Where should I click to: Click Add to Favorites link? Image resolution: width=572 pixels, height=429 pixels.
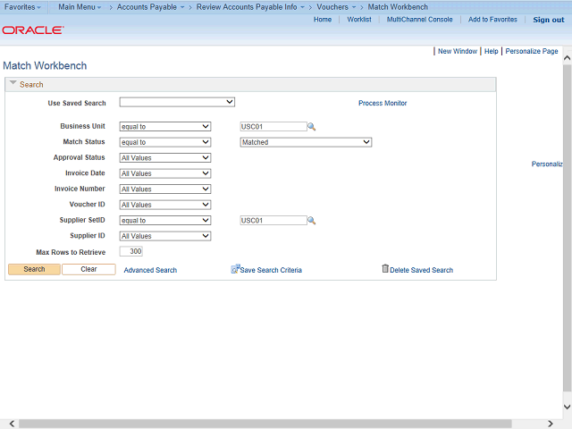coord(492,20)
